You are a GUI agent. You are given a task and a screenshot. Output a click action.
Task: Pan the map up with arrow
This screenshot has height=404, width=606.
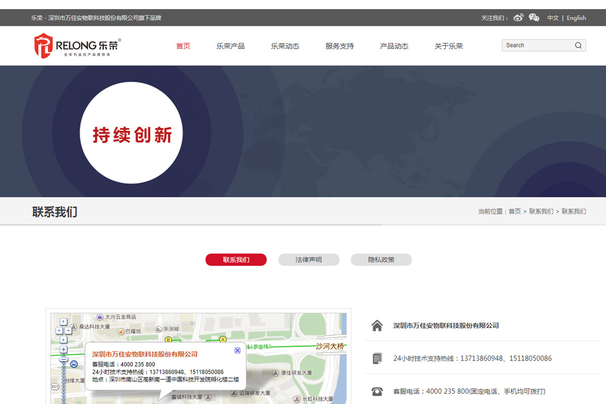pos(63,322)
